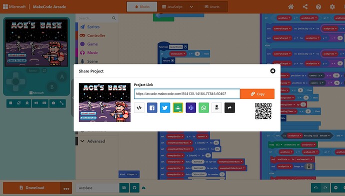Toggle the simulator keyboard controls icon
345x196 pixels.
click(x=44, y=103)
